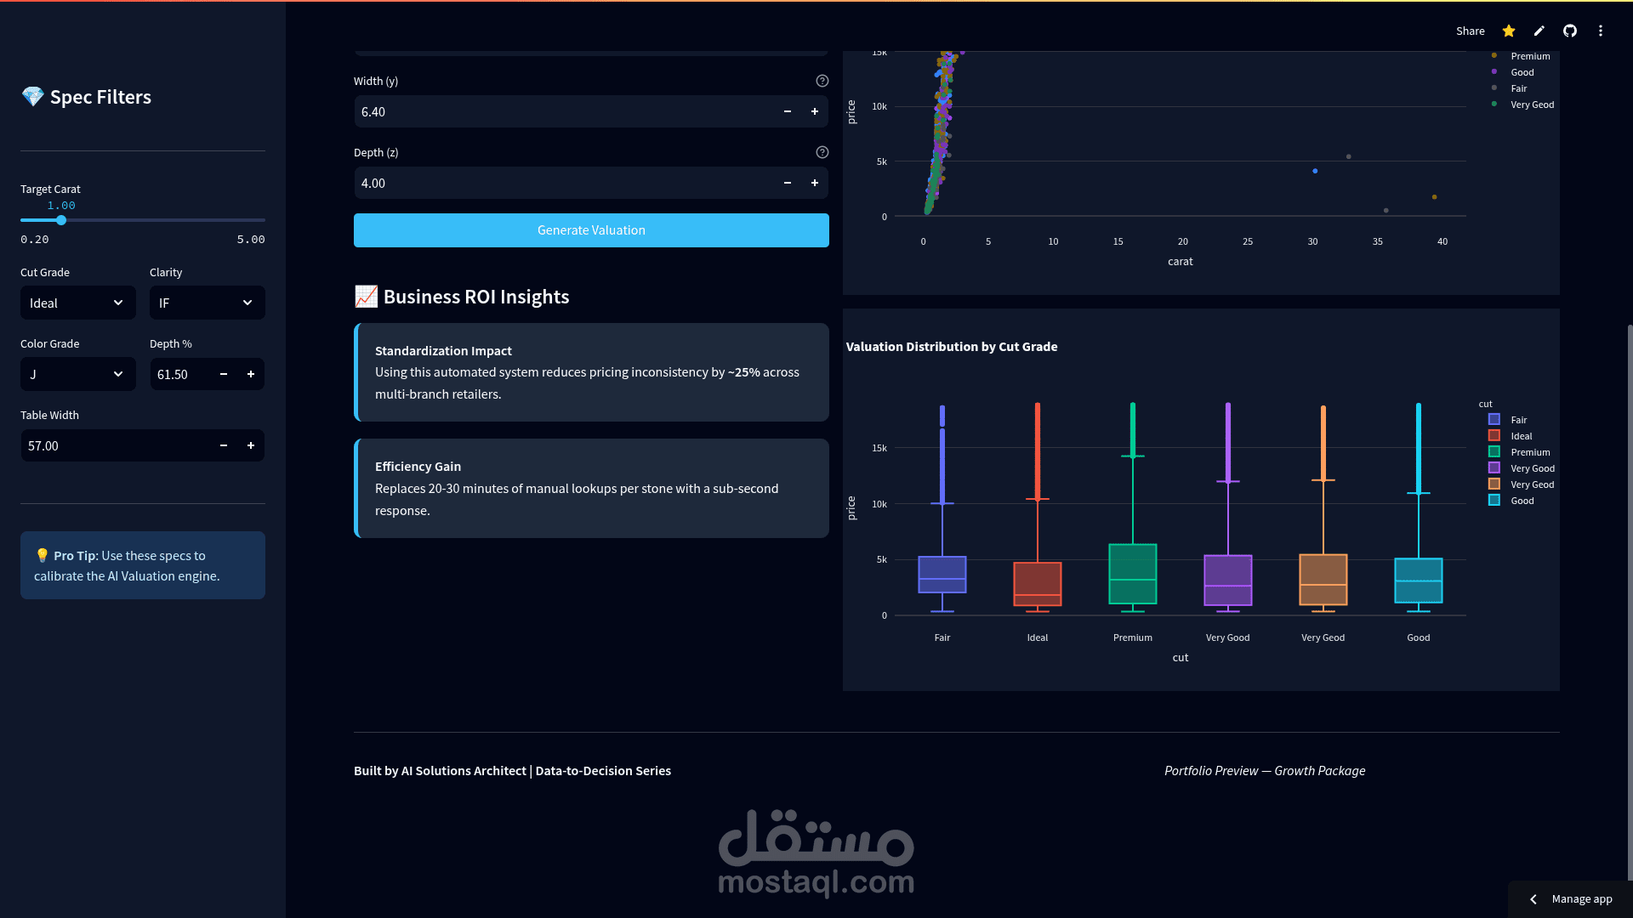Hide Good series in scatter legend

click(x=1522, y=73)
